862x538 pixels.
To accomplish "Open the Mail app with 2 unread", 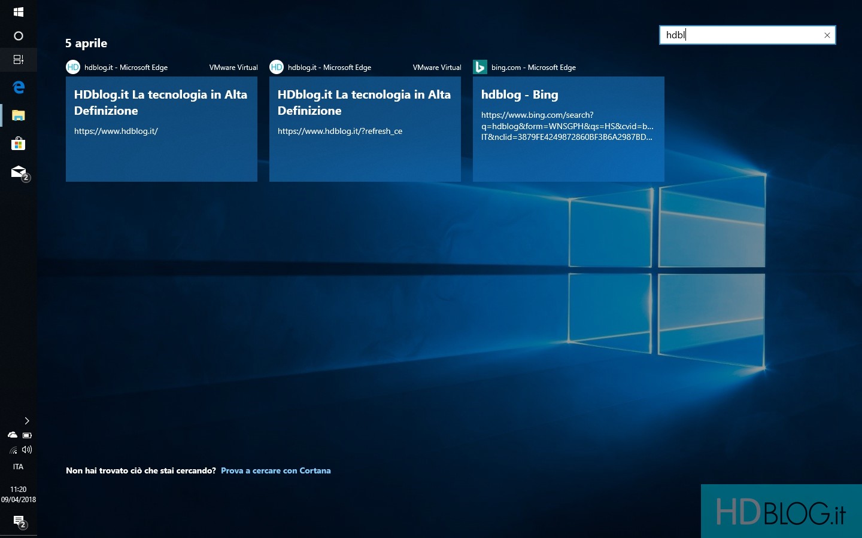I will point(19,172).
